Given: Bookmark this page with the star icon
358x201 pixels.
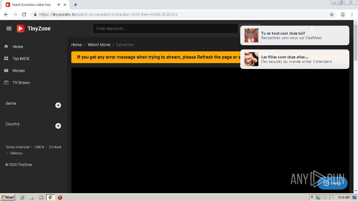Looking at the screenshot, I should [332, 15].
